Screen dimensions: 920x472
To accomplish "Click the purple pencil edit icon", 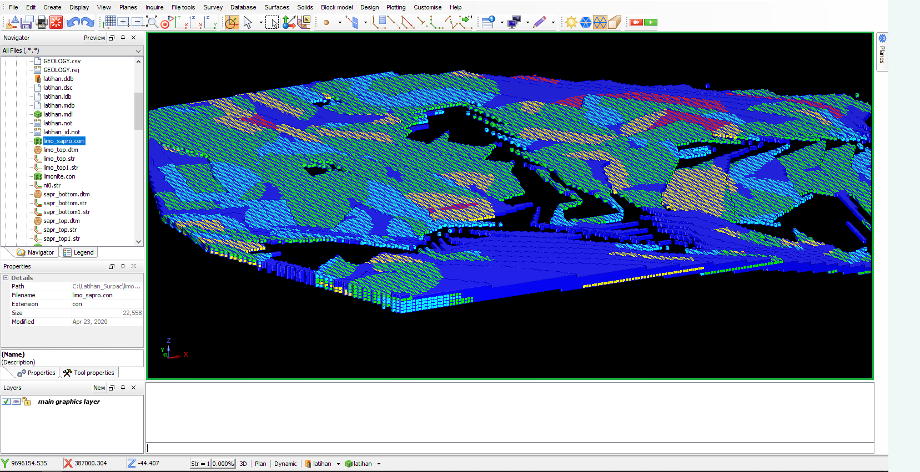I will [540, 22].
